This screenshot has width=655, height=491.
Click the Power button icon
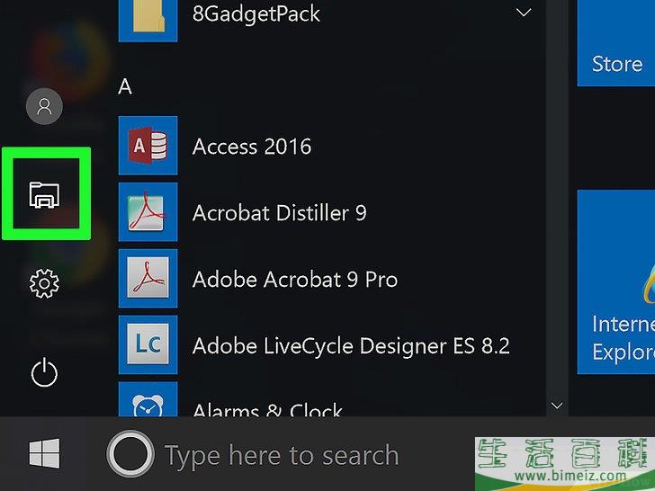click(44, 372)
